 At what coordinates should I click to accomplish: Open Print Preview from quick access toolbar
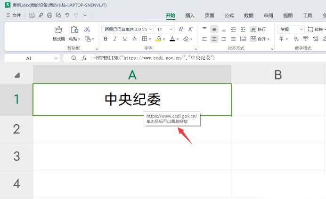coord(58,15)
